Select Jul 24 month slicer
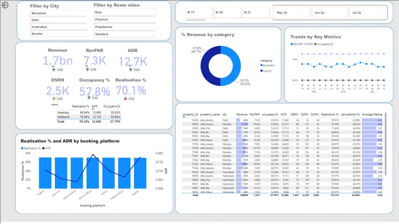399x224 pixels. click(367, 12)
